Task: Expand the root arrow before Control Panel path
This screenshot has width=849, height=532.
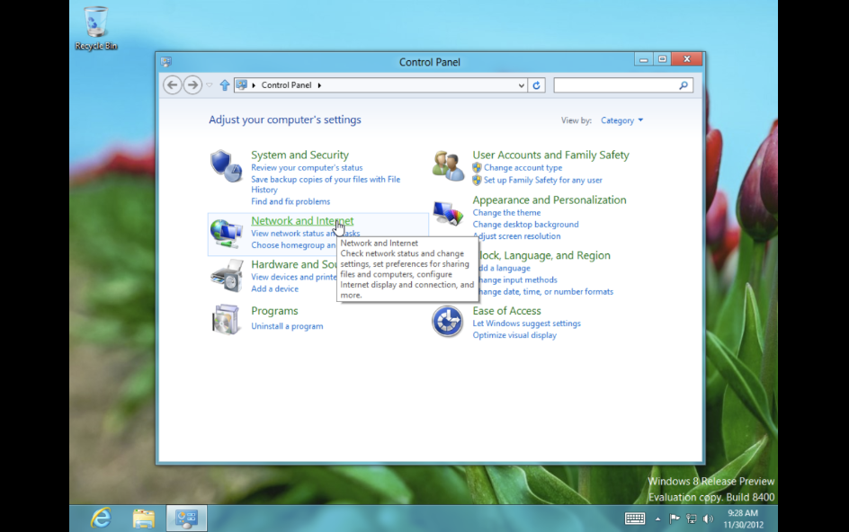Action: click(254, 85)
